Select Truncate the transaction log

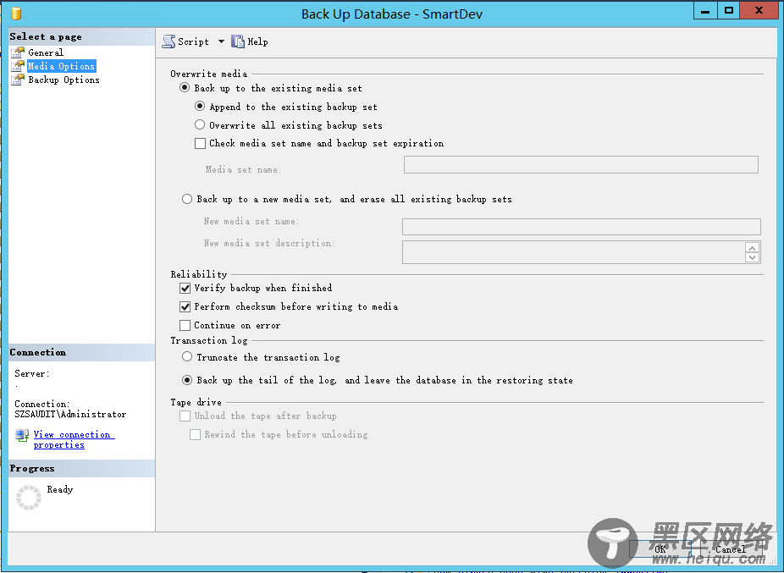(x=187, y=356)
